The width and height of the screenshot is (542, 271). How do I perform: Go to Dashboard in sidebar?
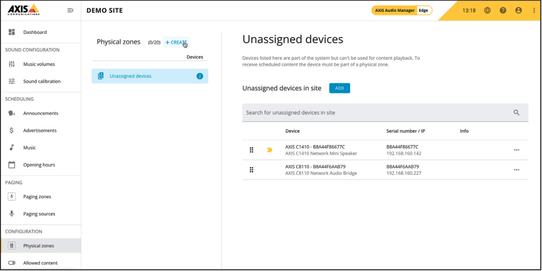pos(35,32)
